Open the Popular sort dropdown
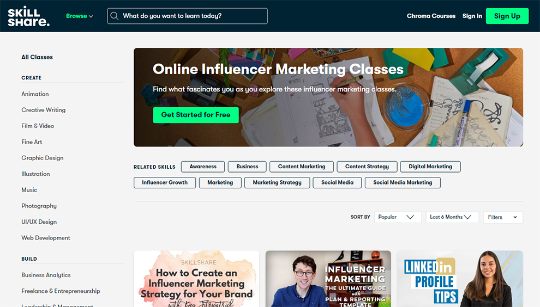 pos(398,217)
